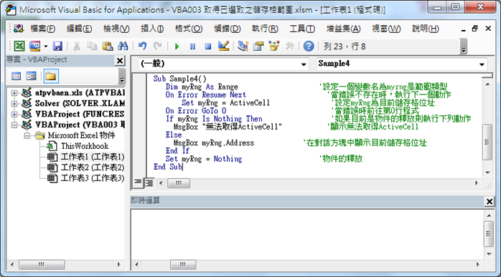The width and height of the screenshot is (501, 277).
Task: Click the Paste clipboard icon
Action: [x=108, y=47]
